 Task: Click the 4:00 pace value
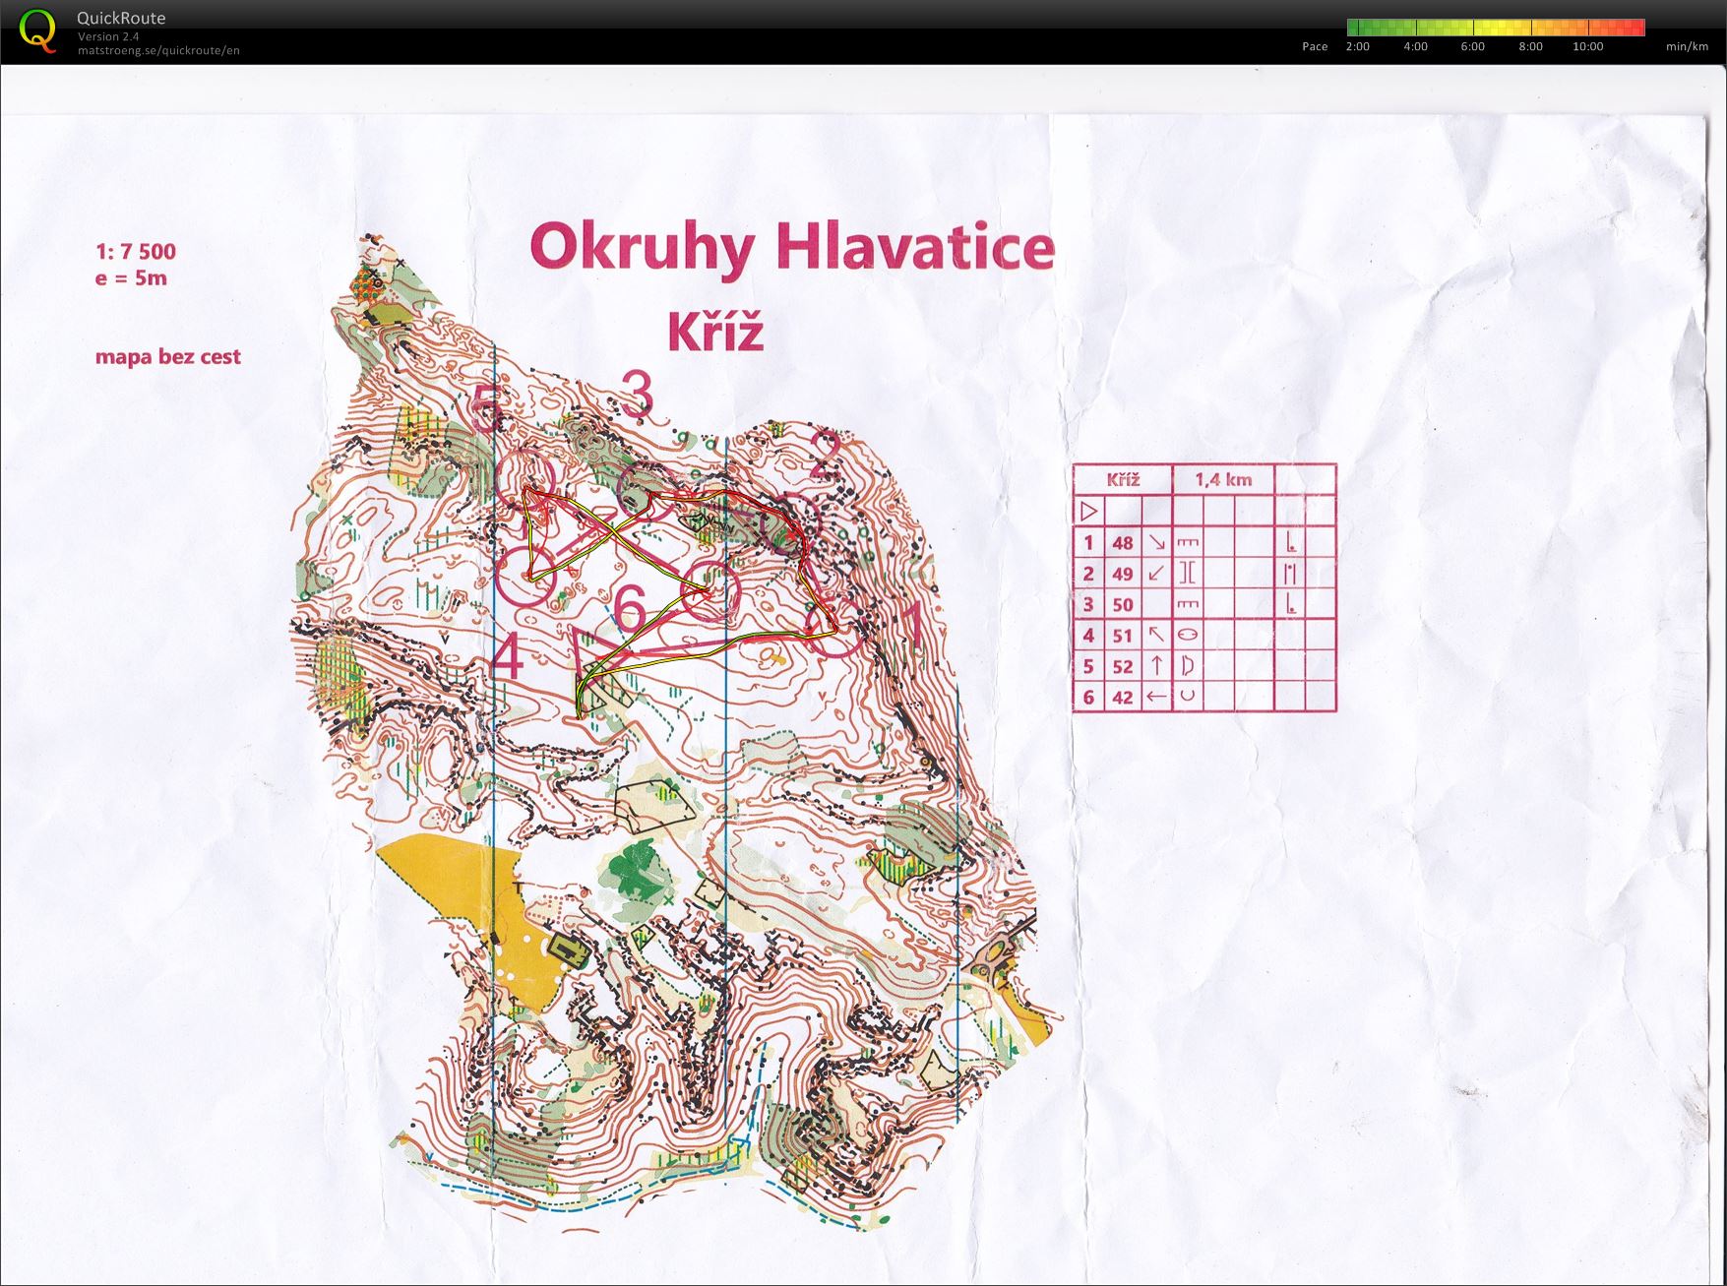coord(1415,46)
